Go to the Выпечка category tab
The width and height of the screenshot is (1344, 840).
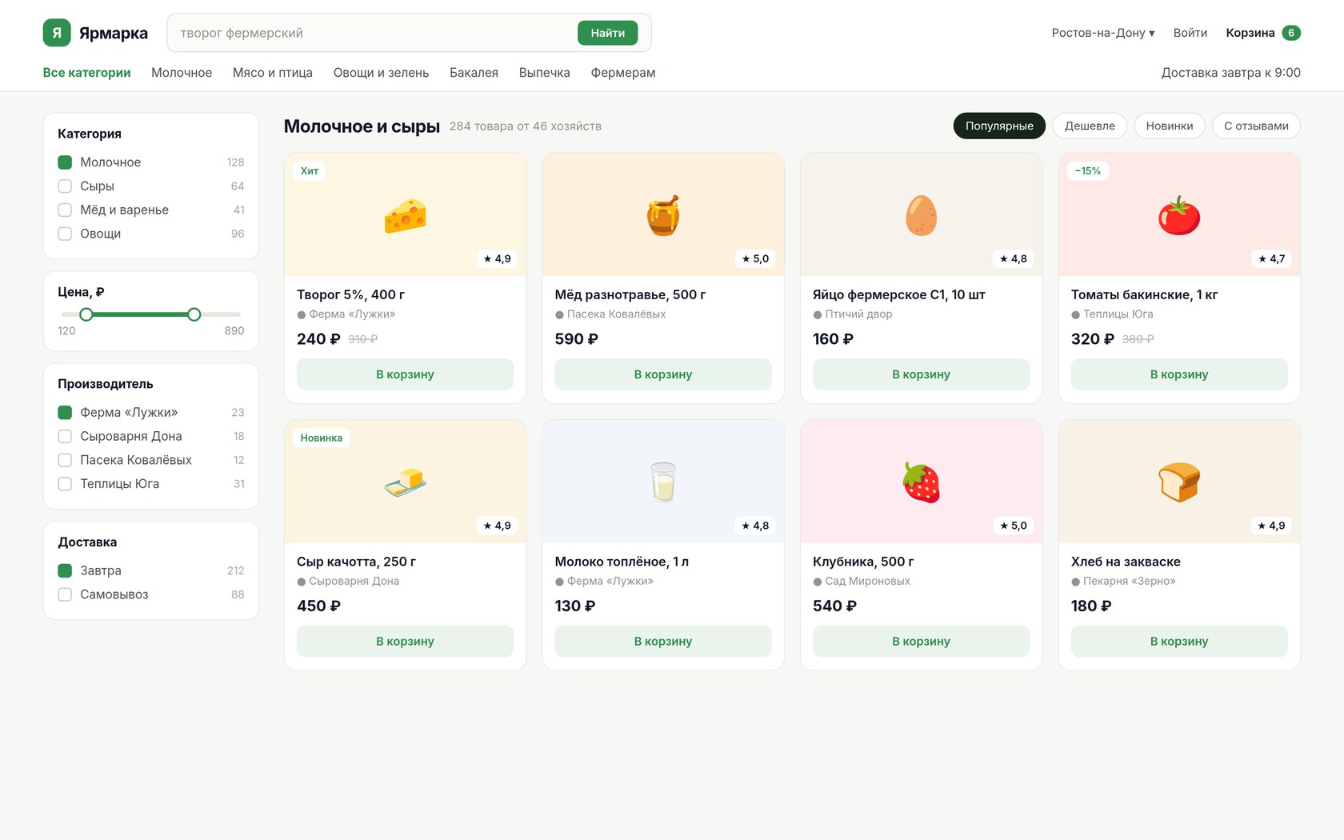(x=544, y=73)
